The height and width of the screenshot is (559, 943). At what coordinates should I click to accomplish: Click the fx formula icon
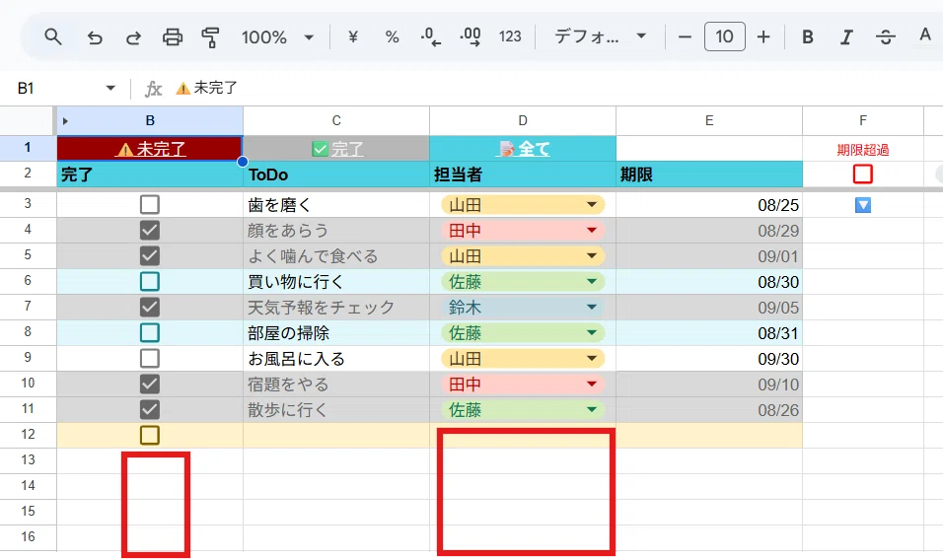[153, 89]
